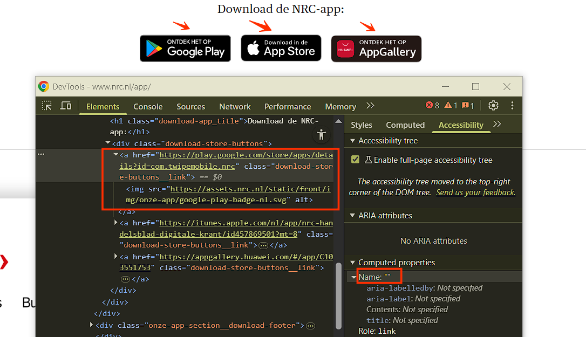Screen dimensions: 586x337
Task: Switch to accessibility tree view button
Action: coord(322,134)
